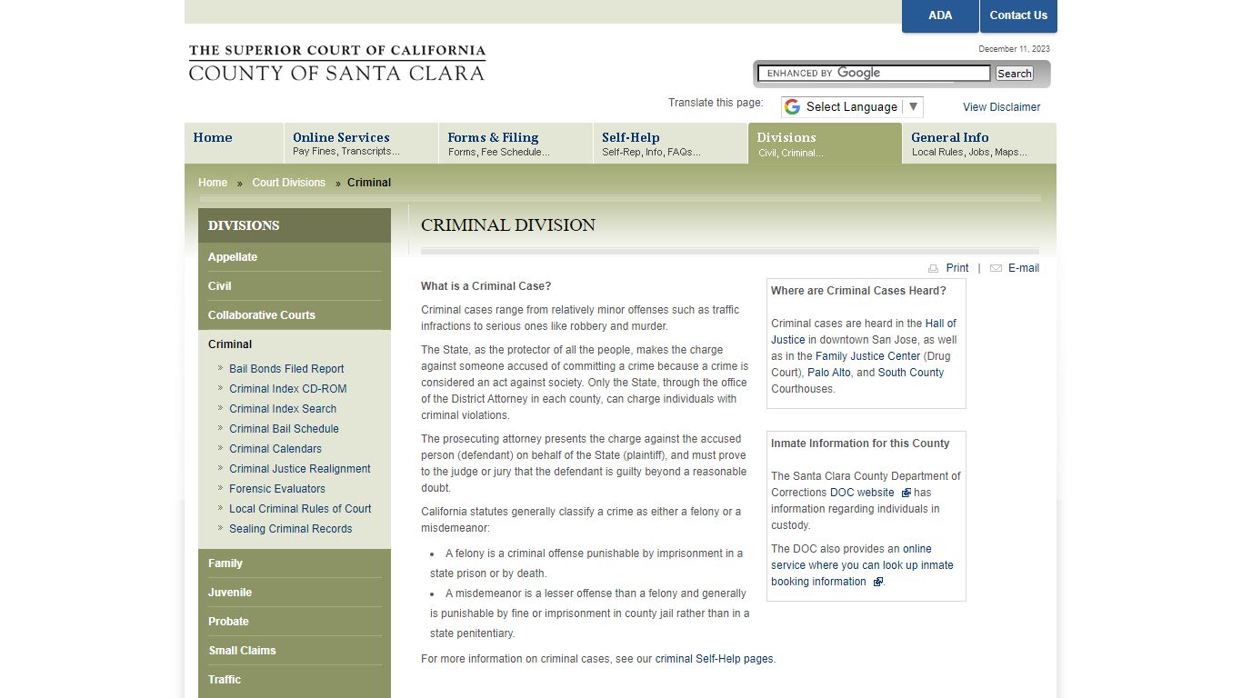
Task: Open the Criminal Index Search link
Action: click(283, 409)
